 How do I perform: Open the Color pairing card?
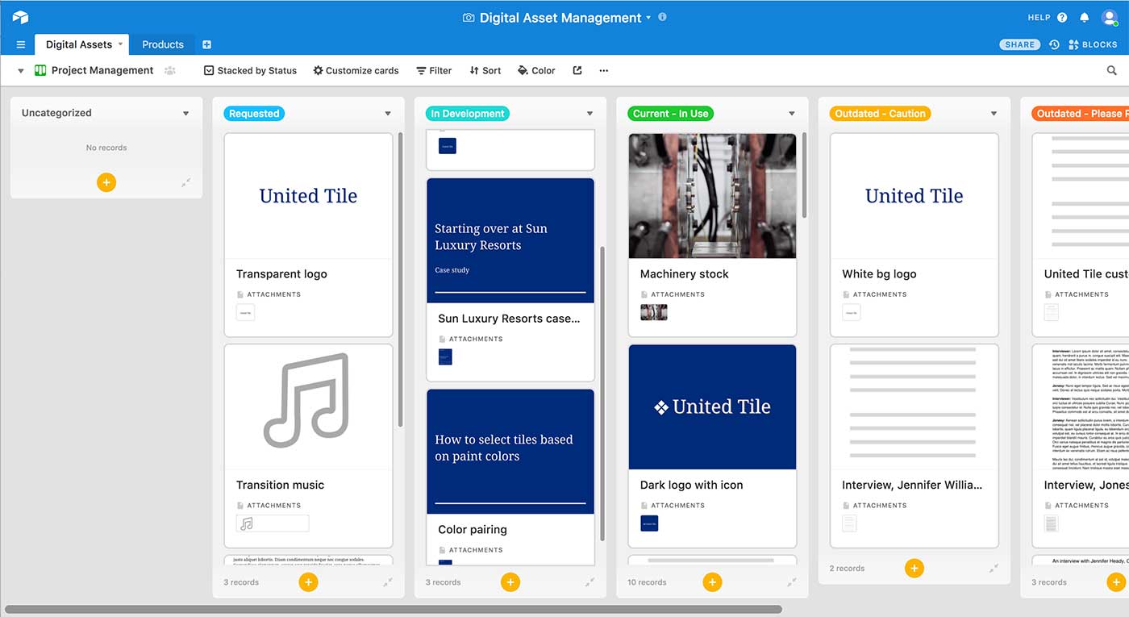[510, 476]
